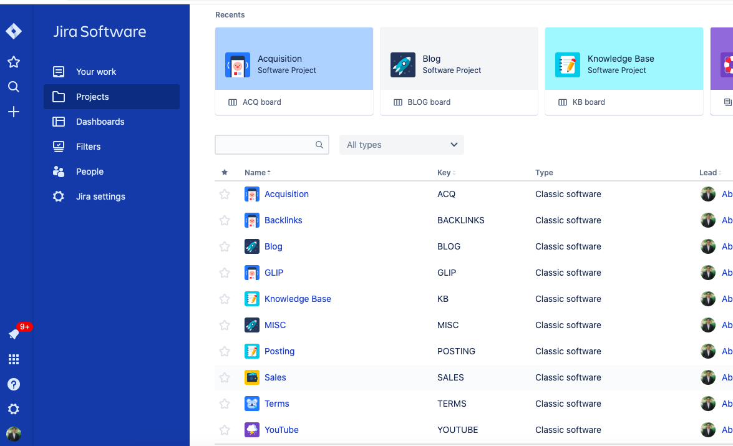This screenshot has height=446, width=733.
Task: Open the settings gear in the global sidebar
Action: pyautogui.click(x=14, y=409)
